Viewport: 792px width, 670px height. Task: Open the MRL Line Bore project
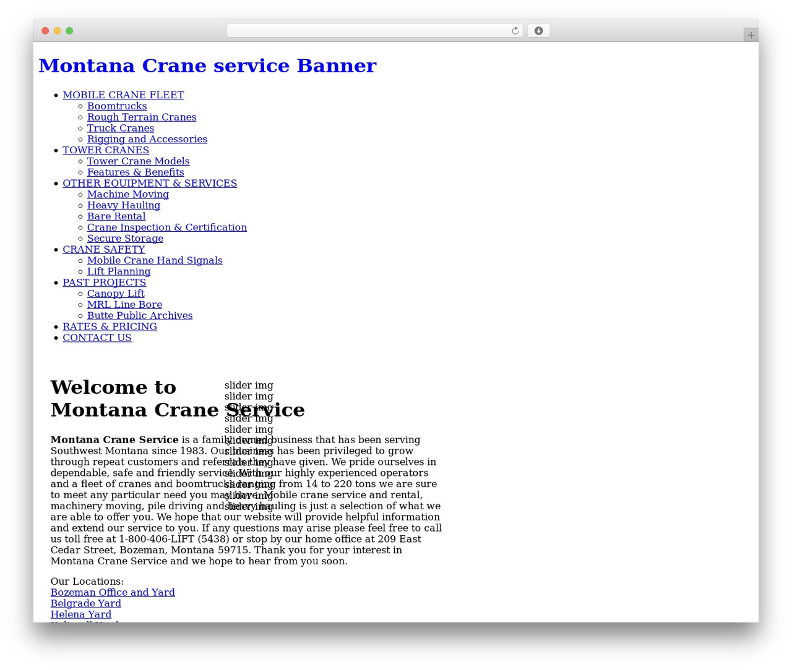pyautogui.click(x=125, y=305)
